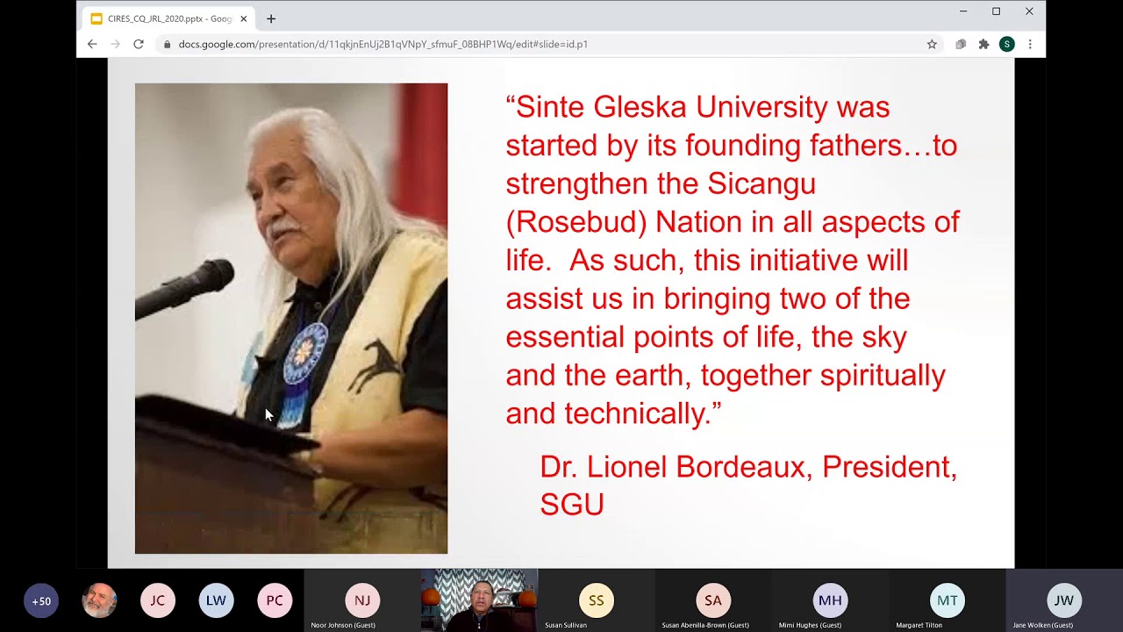Maximize the Chrome window

[x=996, y=11]
